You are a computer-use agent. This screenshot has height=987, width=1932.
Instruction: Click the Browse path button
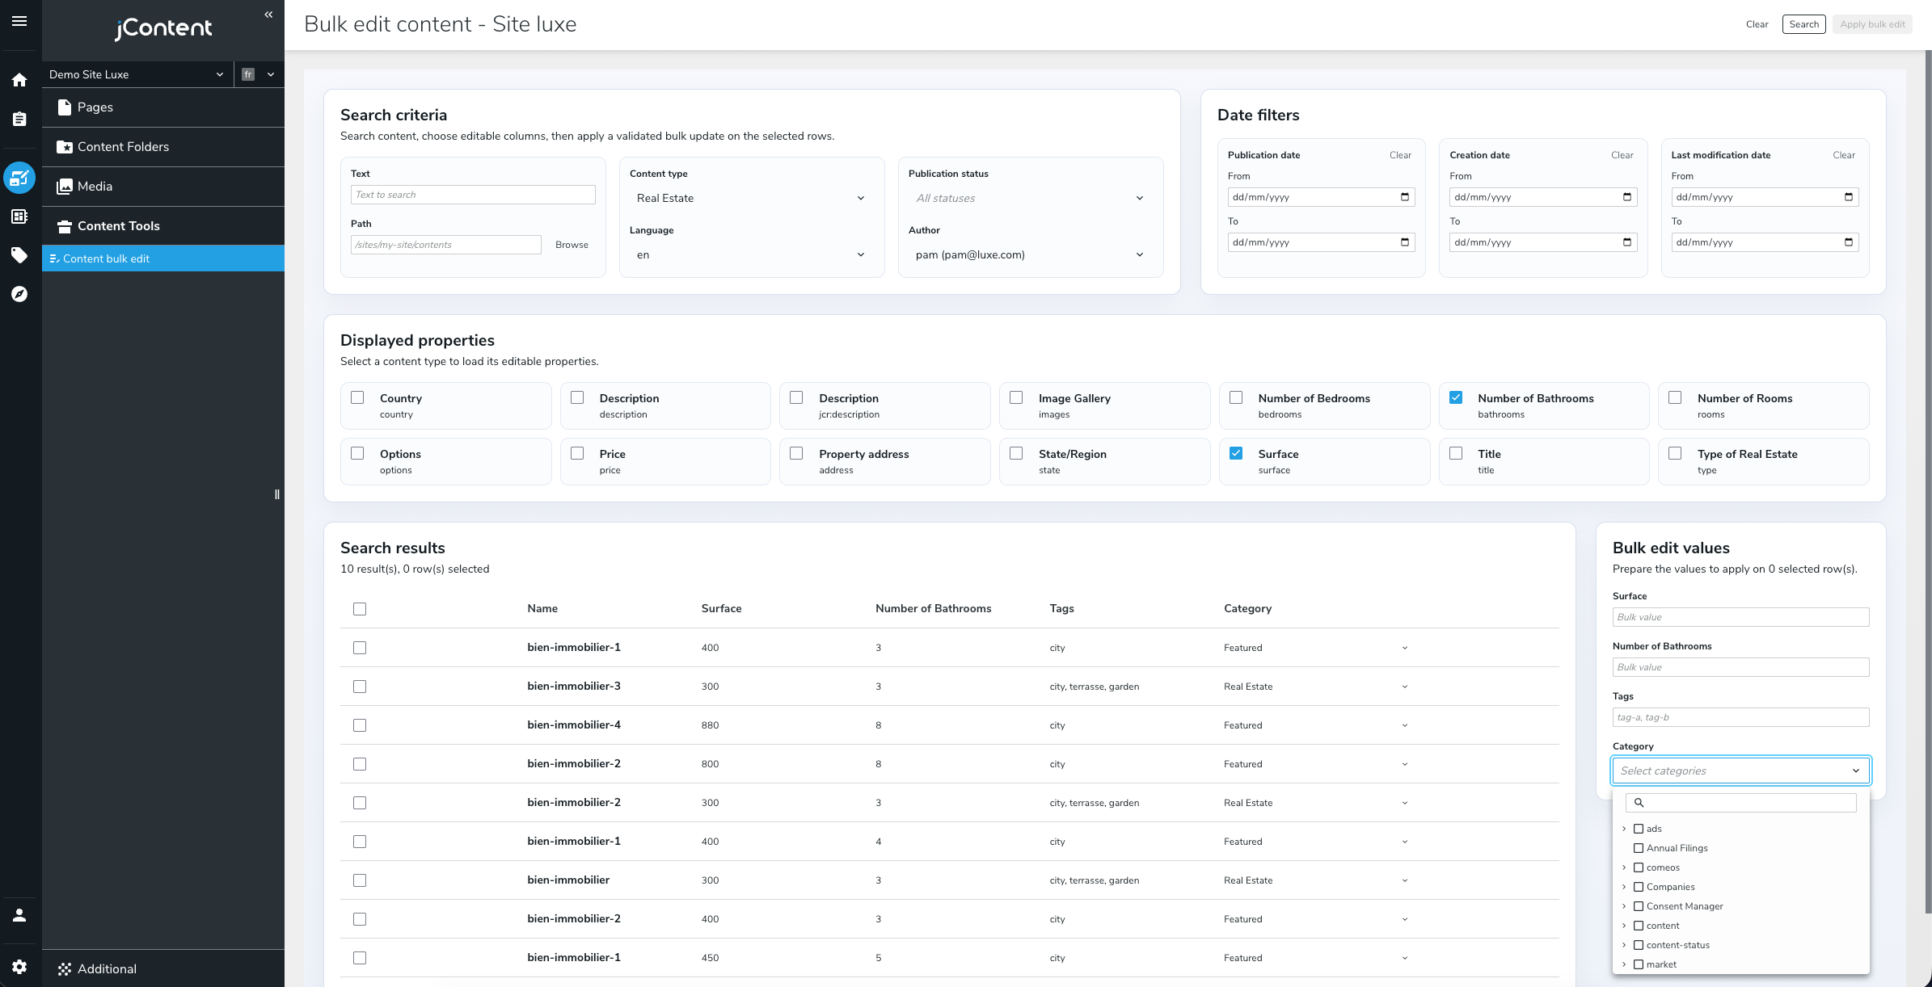(x=572, y=245)
